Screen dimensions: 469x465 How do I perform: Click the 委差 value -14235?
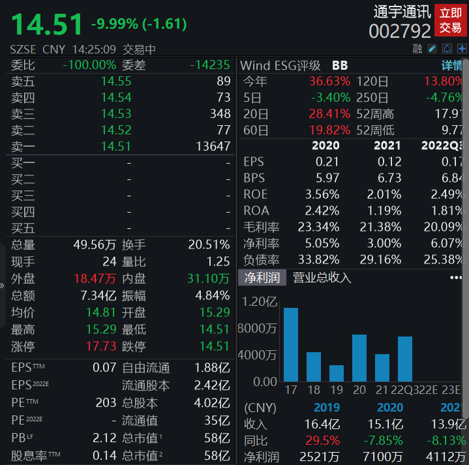pos(210,65)
